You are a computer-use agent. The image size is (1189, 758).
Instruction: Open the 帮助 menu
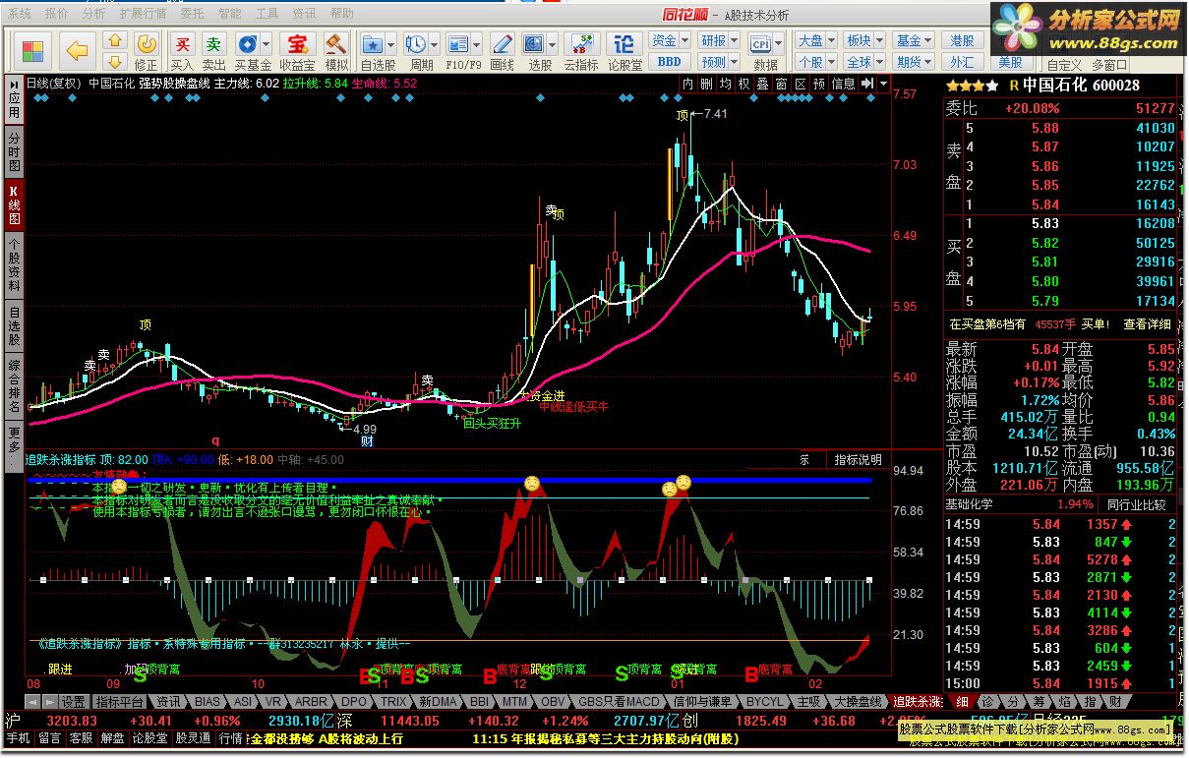click(x=341, y=14)
